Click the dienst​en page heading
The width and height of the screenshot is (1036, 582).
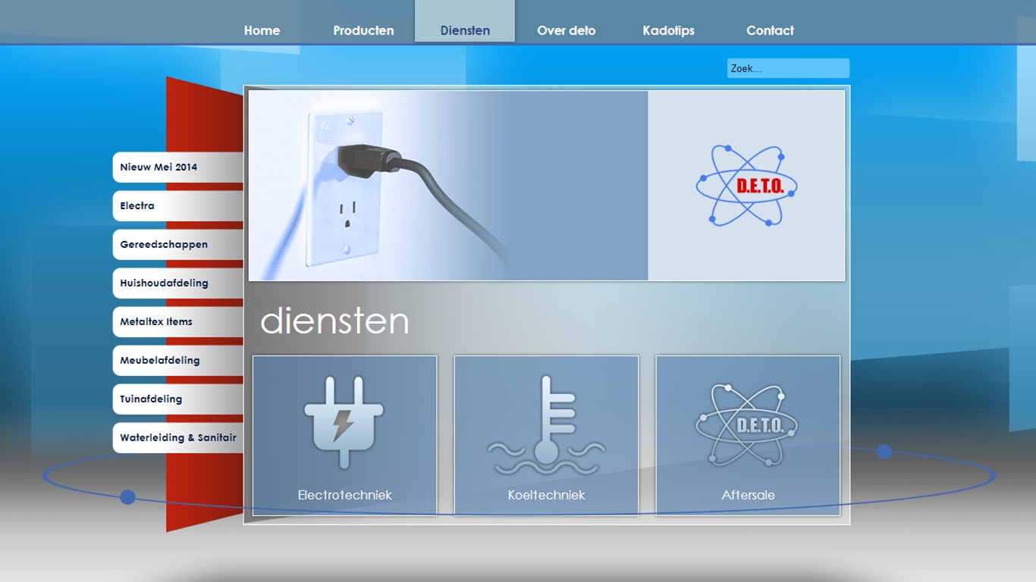click(334, 321)
